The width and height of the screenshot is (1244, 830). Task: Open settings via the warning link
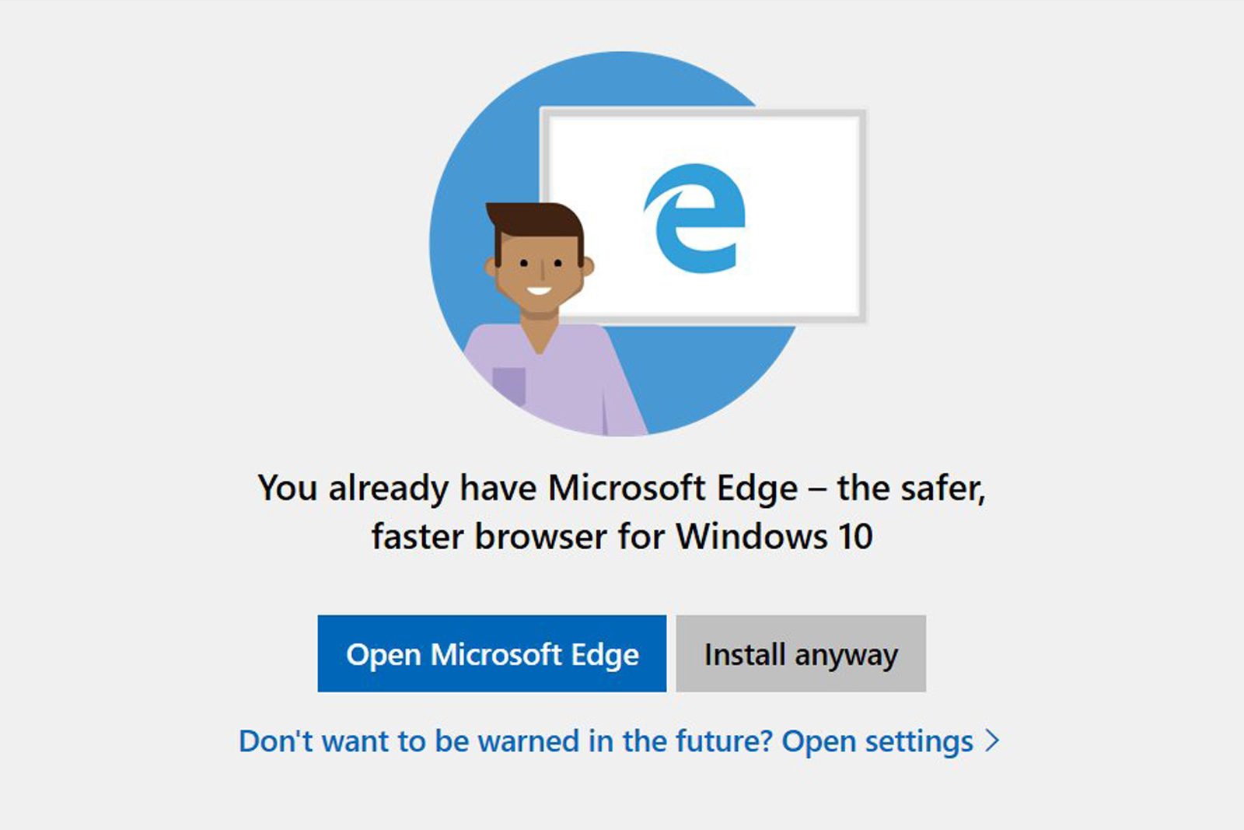click(879, 741)
